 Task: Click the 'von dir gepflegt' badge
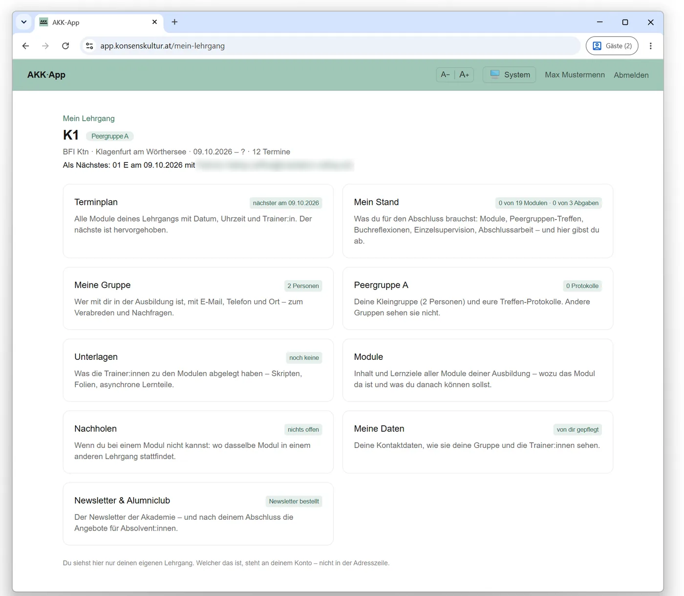(x=577, y=430)
